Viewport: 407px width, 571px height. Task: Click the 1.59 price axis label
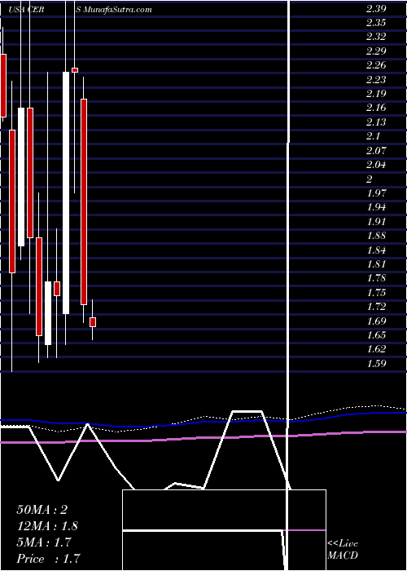point(376,364)
